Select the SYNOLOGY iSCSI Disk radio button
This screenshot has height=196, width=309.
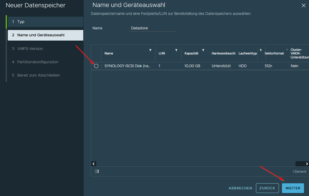click(96, 66)
